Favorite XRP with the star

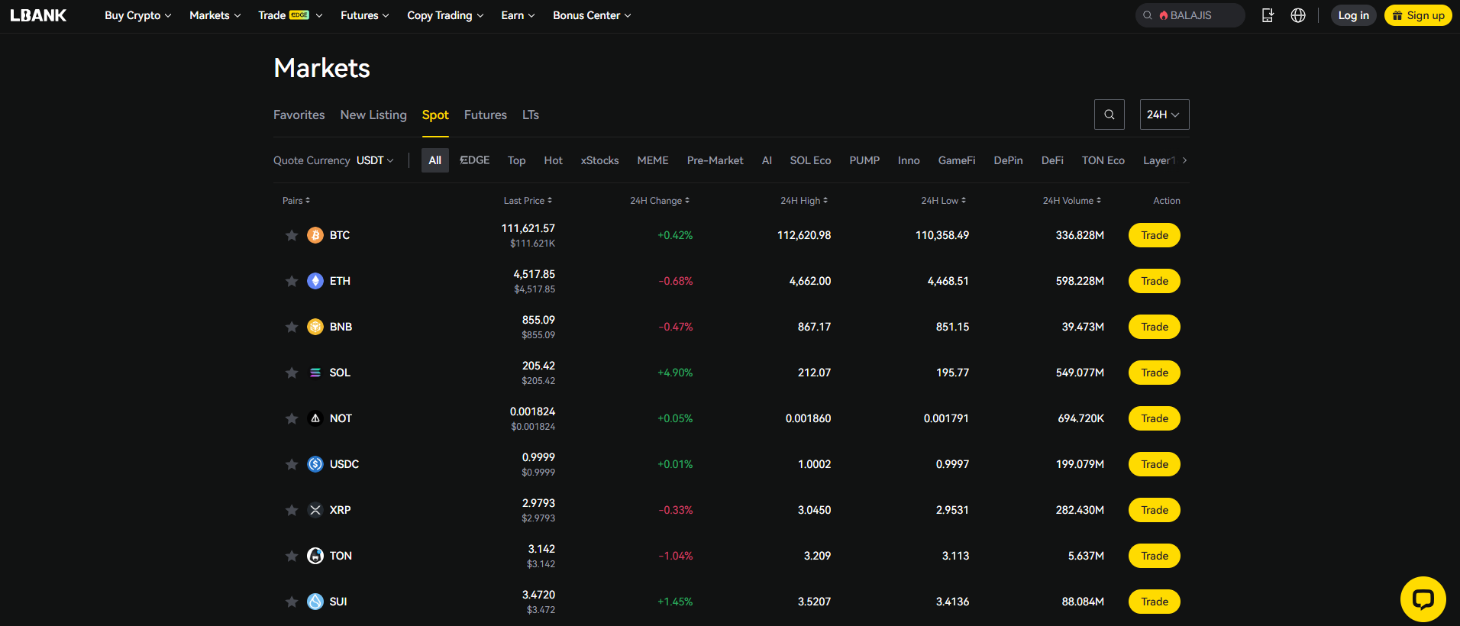click(292, 510)
